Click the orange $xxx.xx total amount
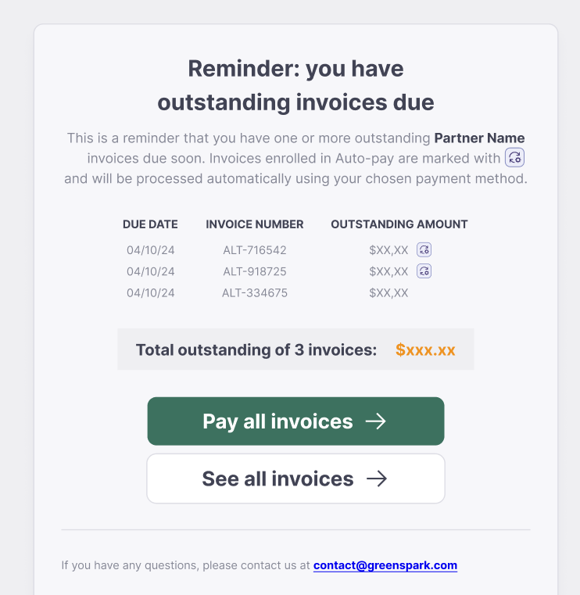The height and width of the screenshot is (595, 580). 425,349
